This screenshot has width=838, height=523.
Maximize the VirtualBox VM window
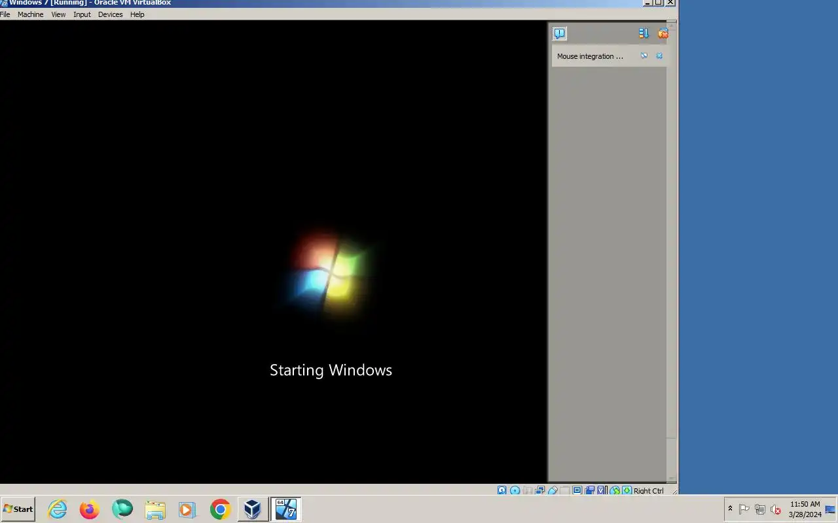(659, 3)
